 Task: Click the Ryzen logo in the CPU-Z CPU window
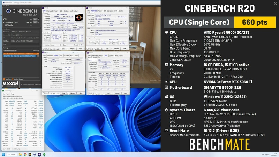click(x=79, y=17)
